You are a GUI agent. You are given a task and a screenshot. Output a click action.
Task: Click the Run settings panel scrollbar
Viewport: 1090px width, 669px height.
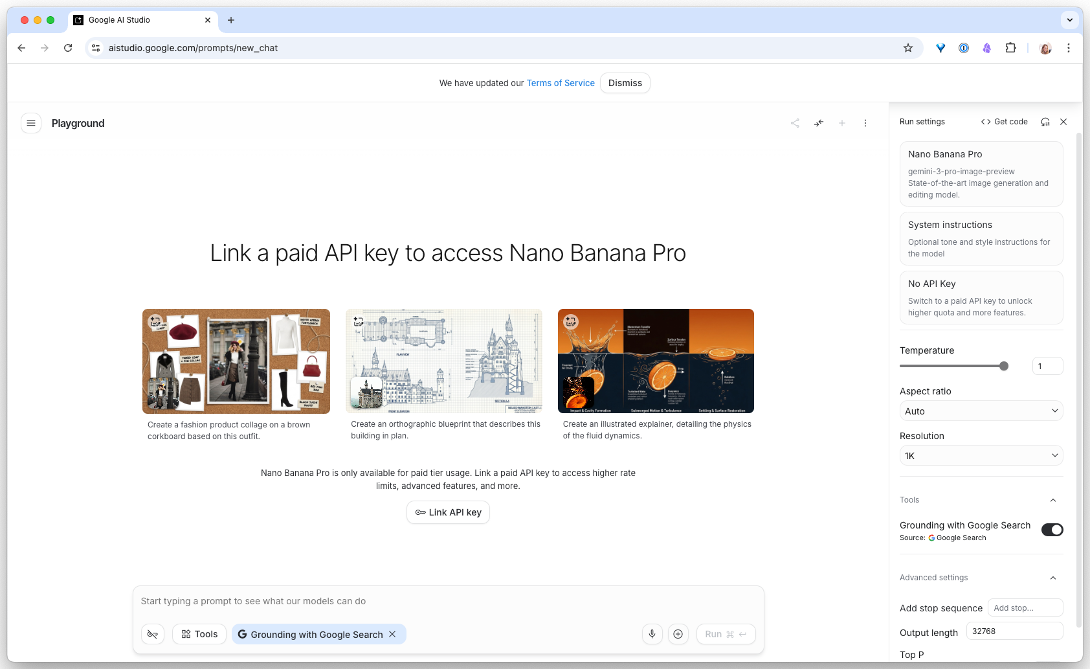pos(1078,379)
